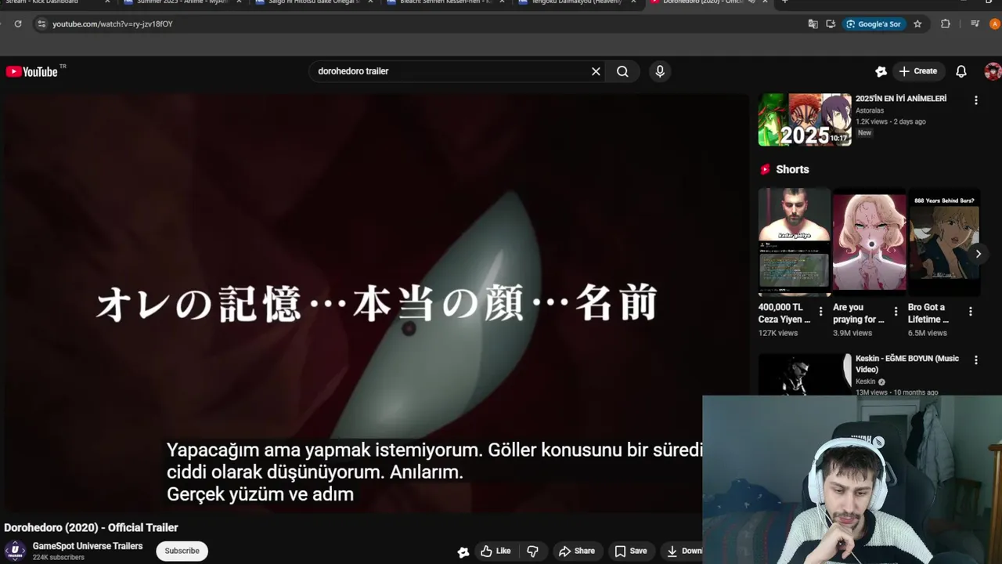Click the Dorohedoro (2020) - Official Trailer title
This screenshot has width=1002, height=564.
[91, 528]
